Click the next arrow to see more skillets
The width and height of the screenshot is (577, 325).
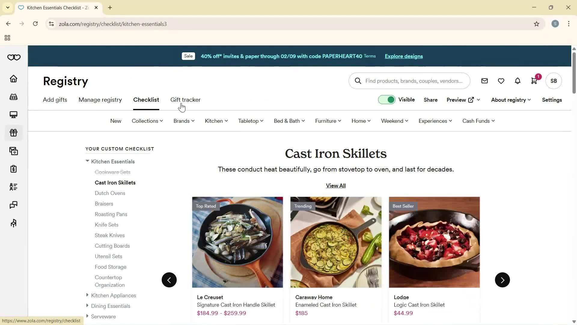pos(502,280)
